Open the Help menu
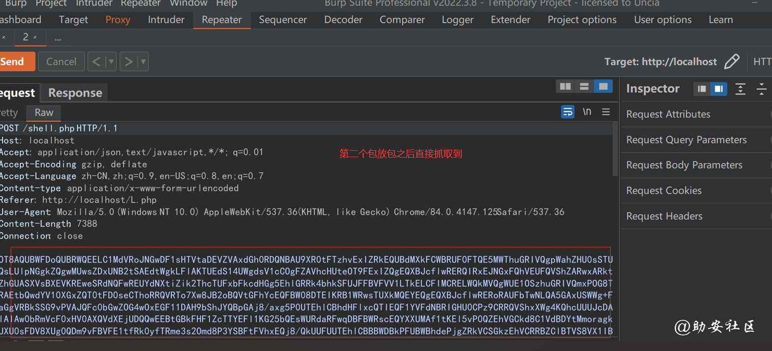This screenshot has width=772, height=351. tap(226, 3)
